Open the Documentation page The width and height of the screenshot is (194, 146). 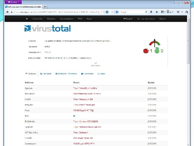67,19
